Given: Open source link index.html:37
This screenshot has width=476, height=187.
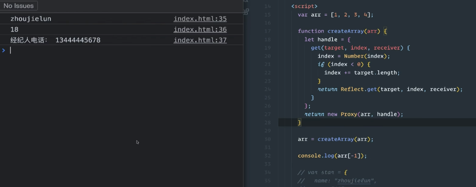Looking at the screenshot, I should click(200, 40).
